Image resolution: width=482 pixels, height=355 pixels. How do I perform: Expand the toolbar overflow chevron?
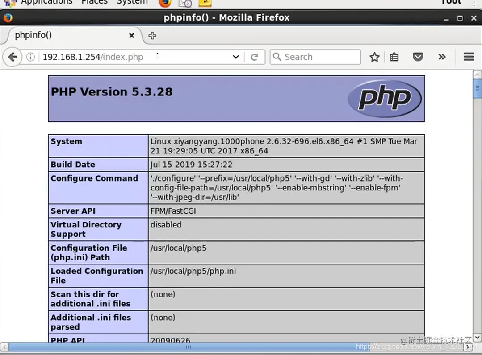pyautogui.click(x=442, y=57)
